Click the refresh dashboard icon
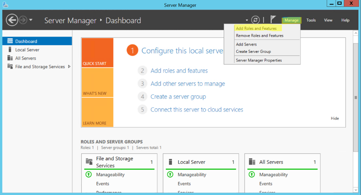The image size is (361, 195). [x=255, y=20]
